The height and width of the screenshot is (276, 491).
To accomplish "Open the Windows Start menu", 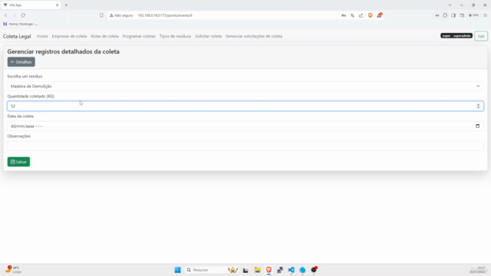I will (x=177, y=270).
